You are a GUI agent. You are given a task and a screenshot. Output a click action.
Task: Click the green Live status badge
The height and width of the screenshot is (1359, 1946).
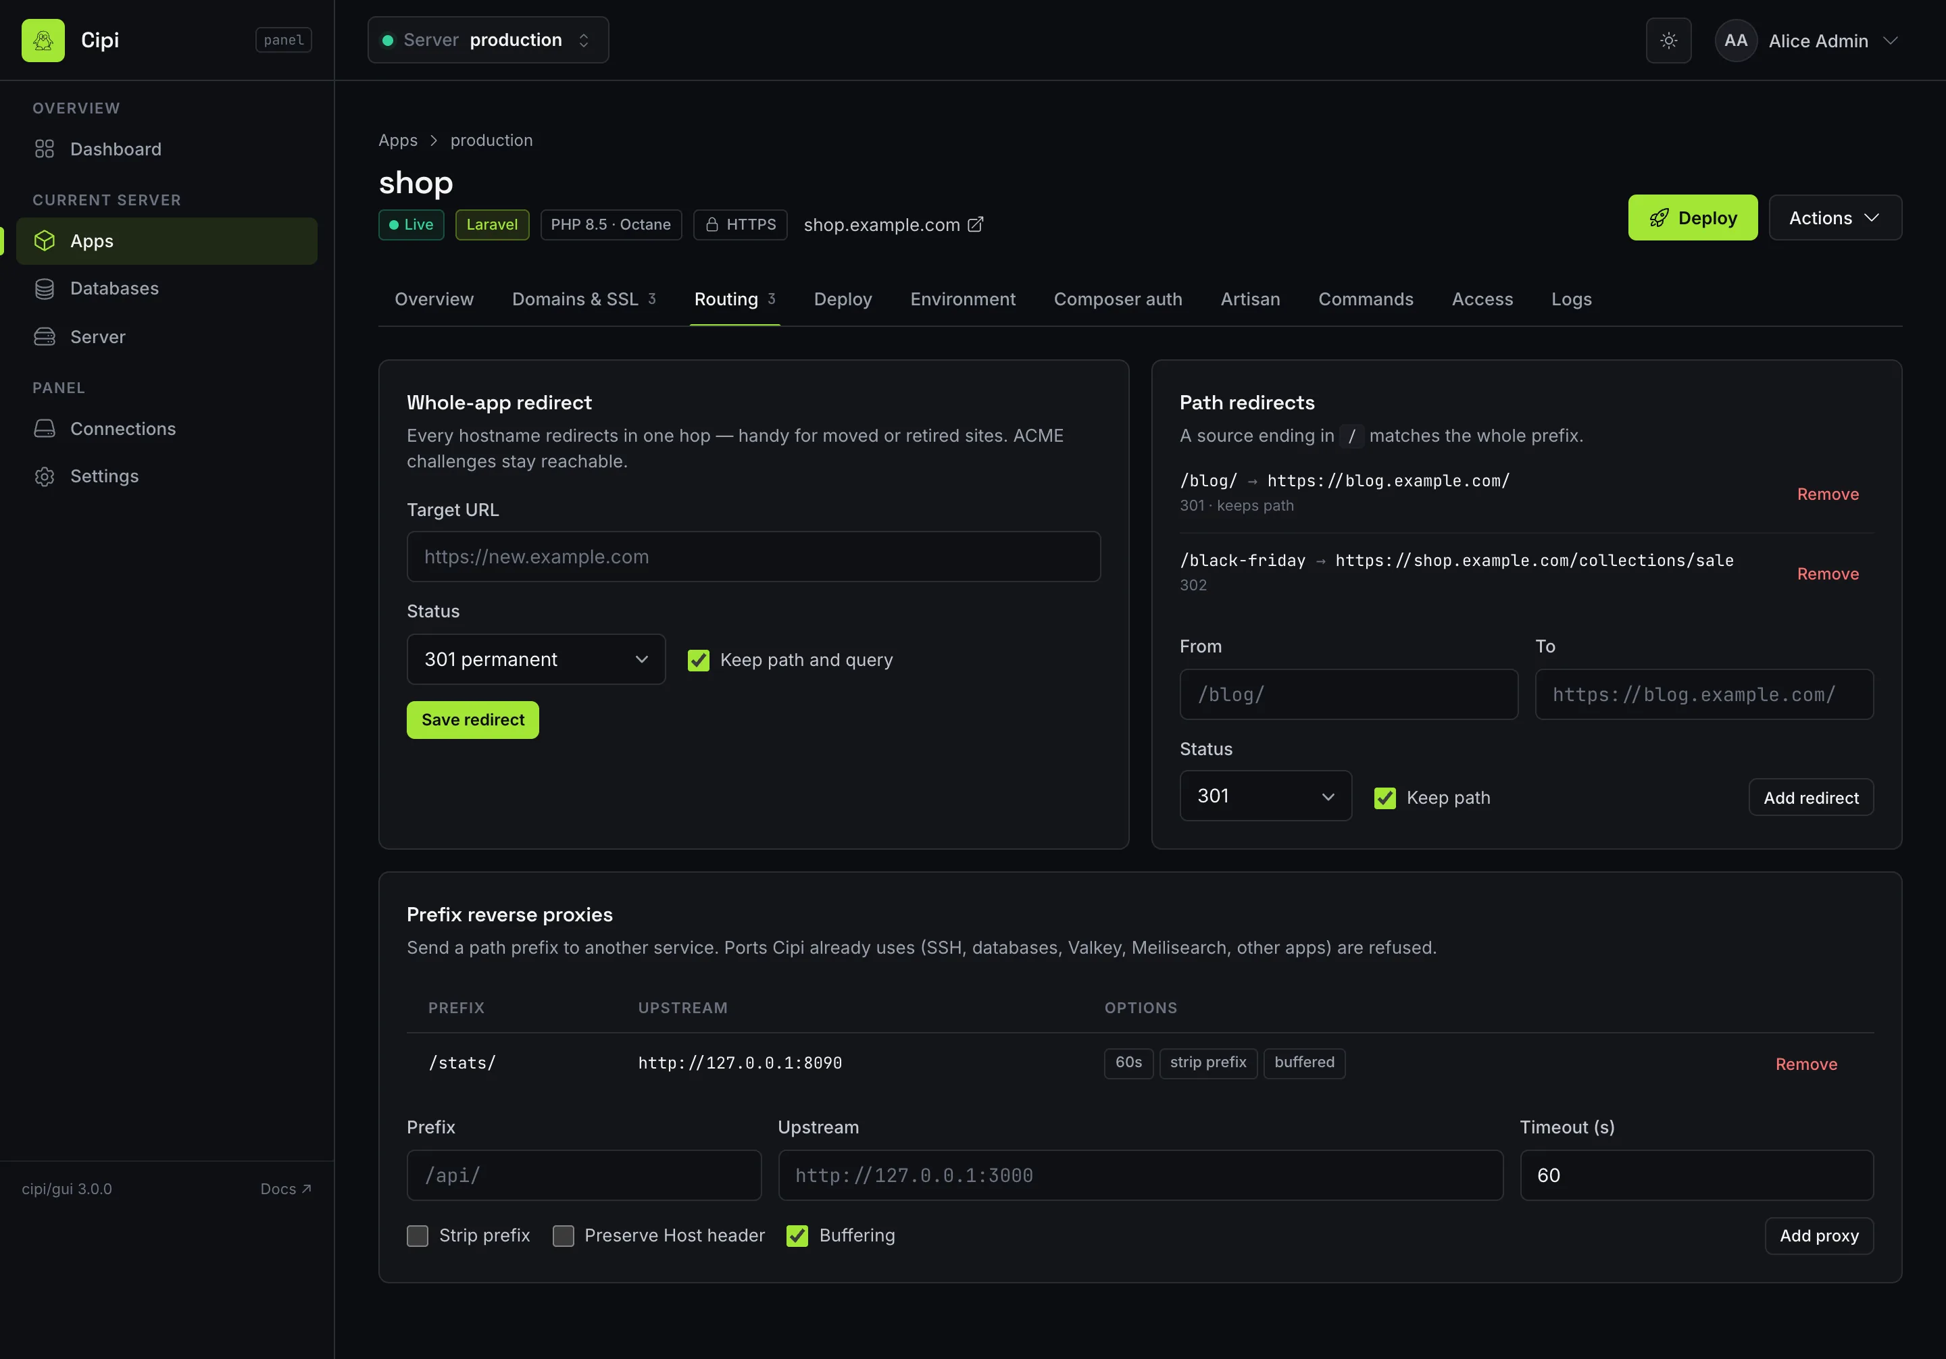(x=411, y=224)
